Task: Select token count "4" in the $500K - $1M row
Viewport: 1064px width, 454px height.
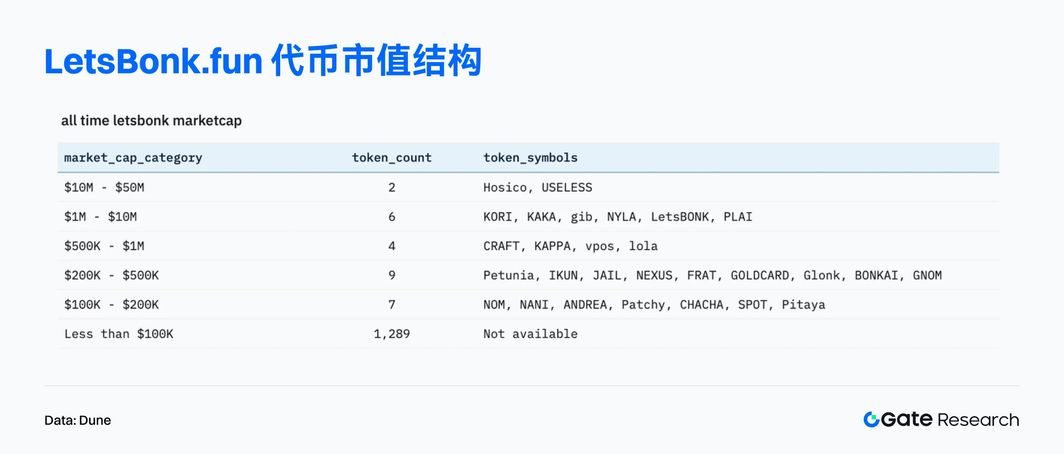Action: (x=392, y=246)
